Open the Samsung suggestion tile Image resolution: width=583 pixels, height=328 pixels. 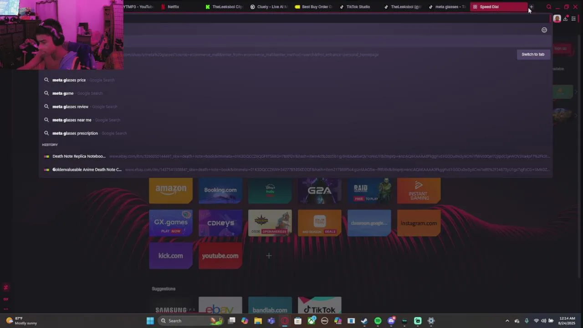(171, 306)
